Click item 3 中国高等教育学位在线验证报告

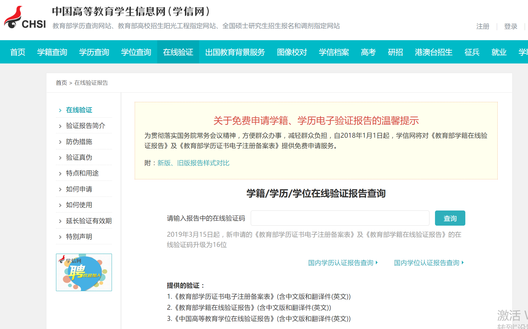(259, 319)
